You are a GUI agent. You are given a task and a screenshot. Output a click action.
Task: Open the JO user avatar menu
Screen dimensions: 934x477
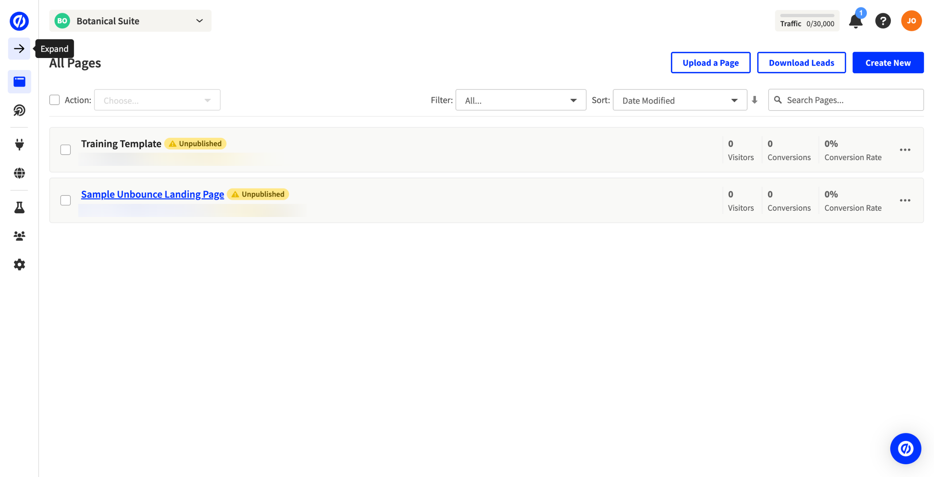[911, 21]
